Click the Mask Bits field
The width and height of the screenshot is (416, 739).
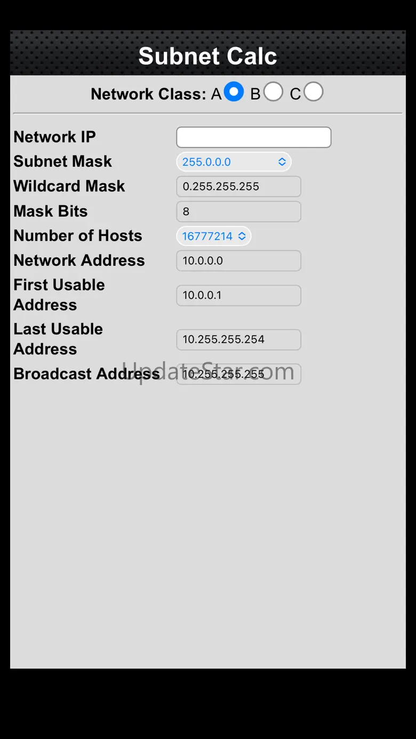(238, 212)
